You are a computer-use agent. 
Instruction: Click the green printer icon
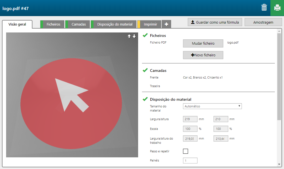tap(277, 8)
